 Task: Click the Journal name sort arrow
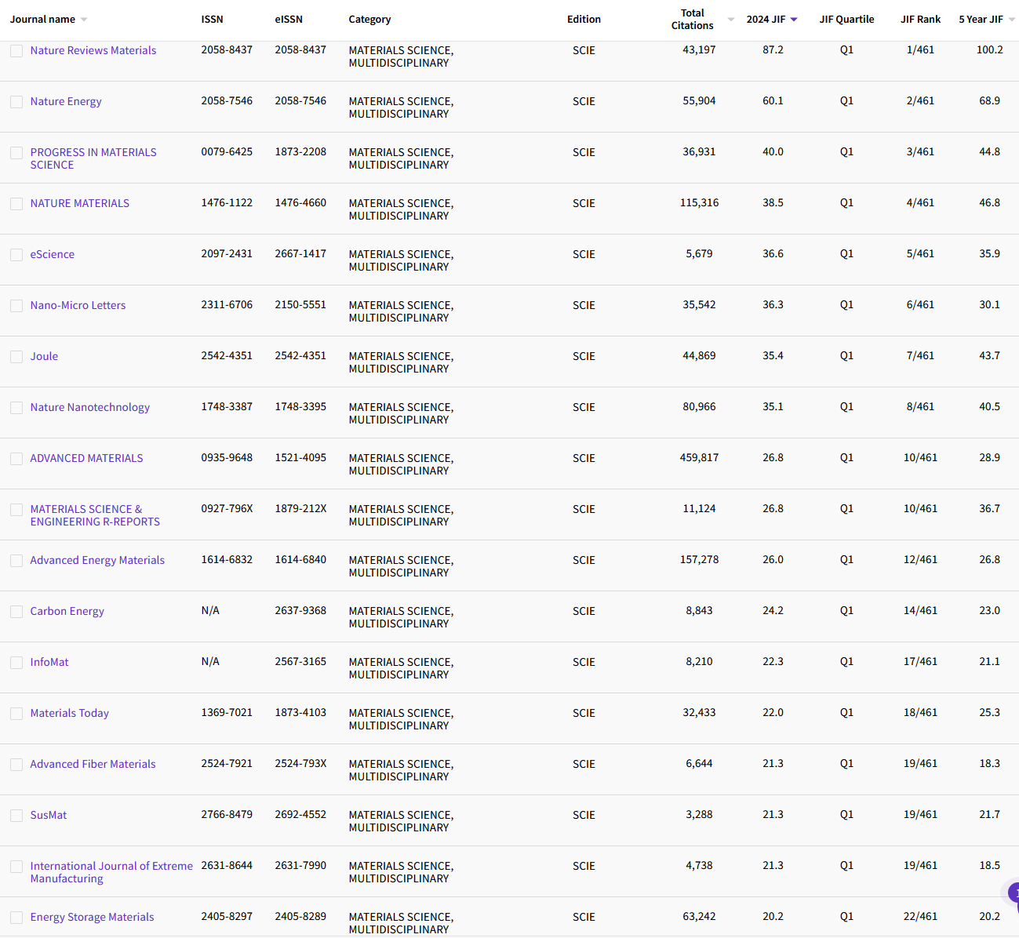[85, 20]
